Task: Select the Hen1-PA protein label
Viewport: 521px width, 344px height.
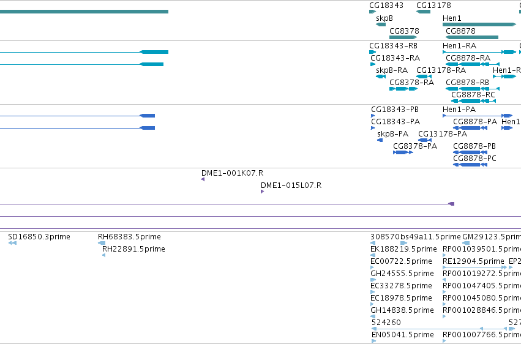Action: pos(459,109)
